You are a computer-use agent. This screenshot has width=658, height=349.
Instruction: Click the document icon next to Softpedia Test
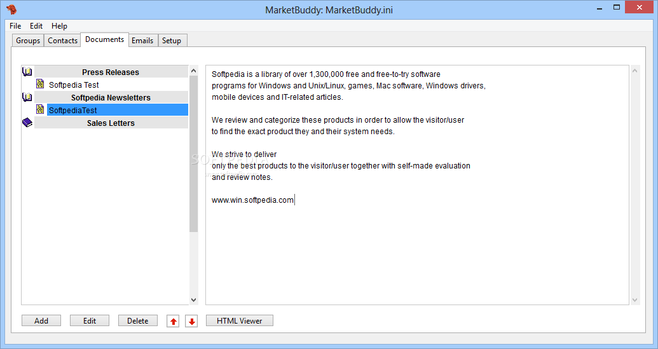point(40,84)
